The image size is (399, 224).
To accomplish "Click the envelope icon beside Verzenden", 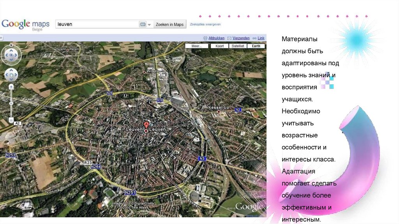I will tap(229, 38).
